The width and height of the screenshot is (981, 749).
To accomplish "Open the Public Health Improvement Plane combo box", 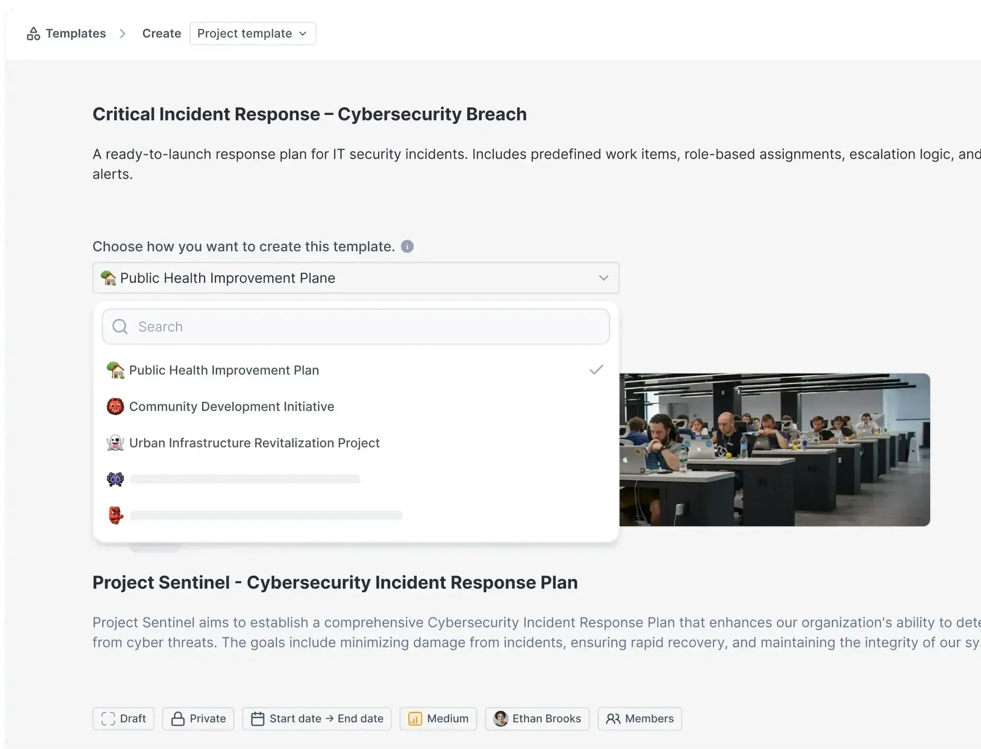I will [x=356, y=278].
